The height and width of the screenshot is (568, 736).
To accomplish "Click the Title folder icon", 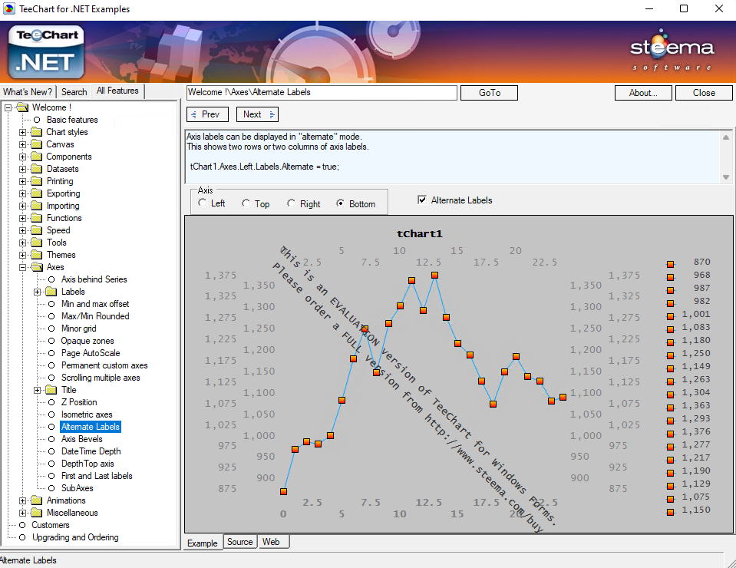I will pyautogui.click(x=51, y=390).
